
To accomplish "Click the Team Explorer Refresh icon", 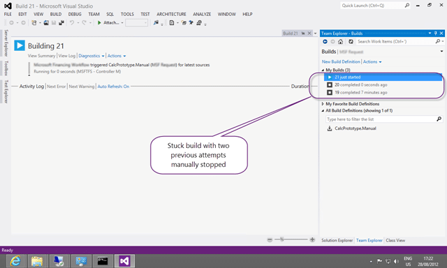I will (x=351, y=42).
